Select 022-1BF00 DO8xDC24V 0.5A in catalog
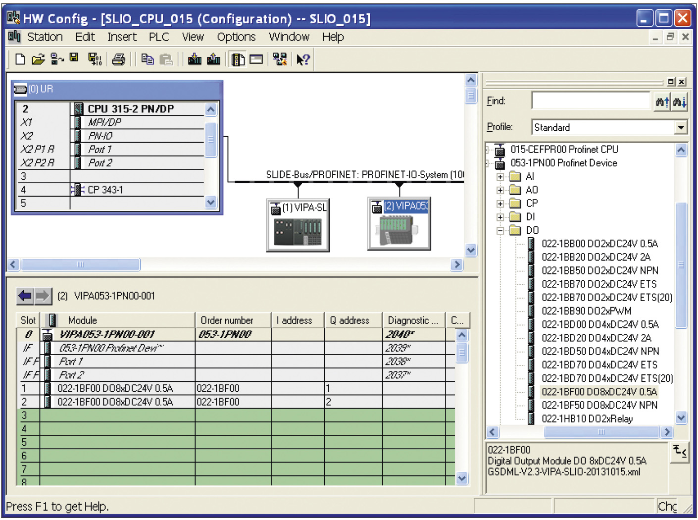 click(599, 392)
